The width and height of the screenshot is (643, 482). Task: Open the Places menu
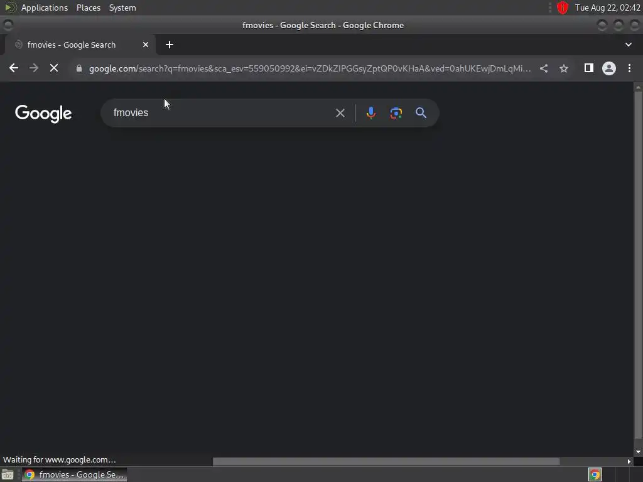[89, 8]
